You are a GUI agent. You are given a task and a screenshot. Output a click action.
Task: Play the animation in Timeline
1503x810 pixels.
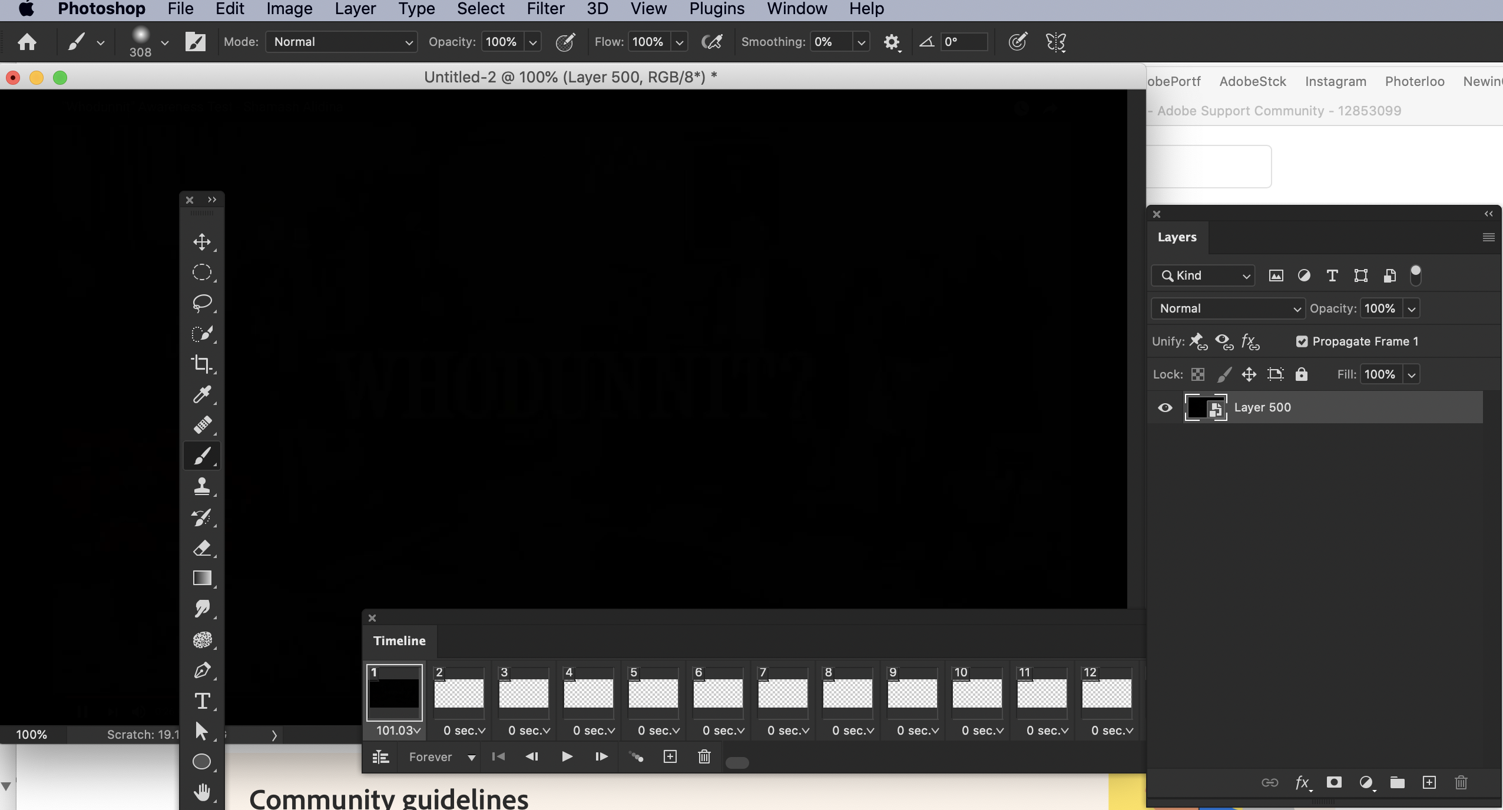click(x=566, y=757)
